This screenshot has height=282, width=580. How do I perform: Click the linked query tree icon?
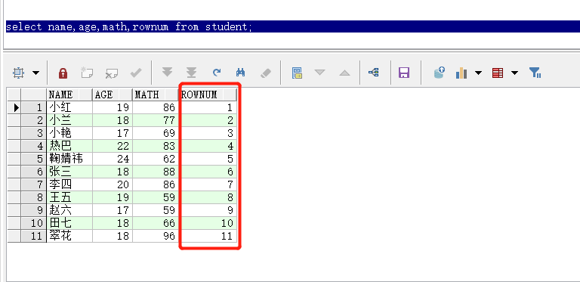(x=374, y=72)
